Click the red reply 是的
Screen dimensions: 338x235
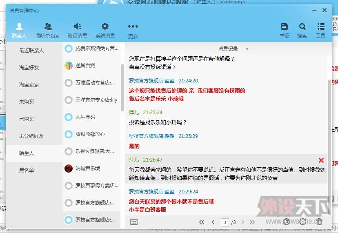click(134, 146)
